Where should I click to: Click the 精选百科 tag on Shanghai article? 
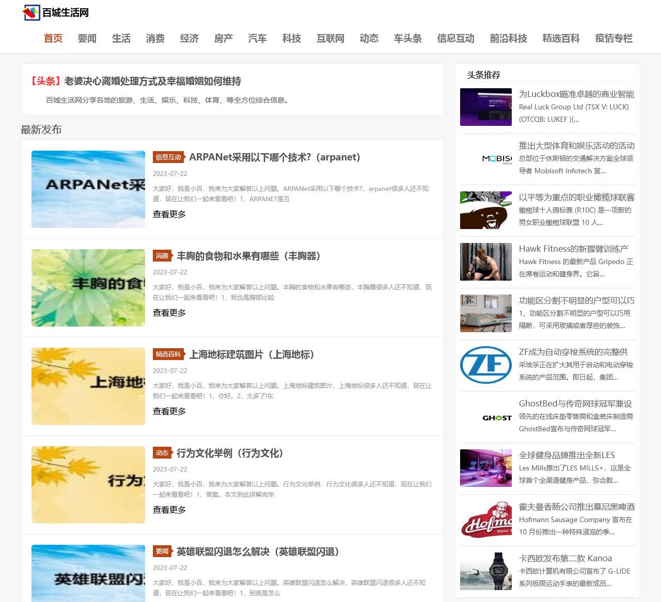[x=168, y=354]
